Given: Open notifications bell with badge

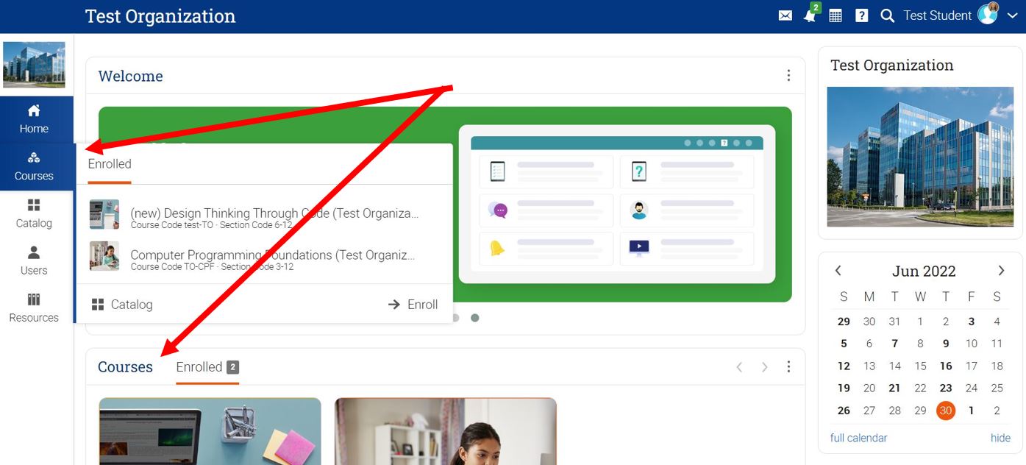Looking at the screenshot, I should coord(810,15).
